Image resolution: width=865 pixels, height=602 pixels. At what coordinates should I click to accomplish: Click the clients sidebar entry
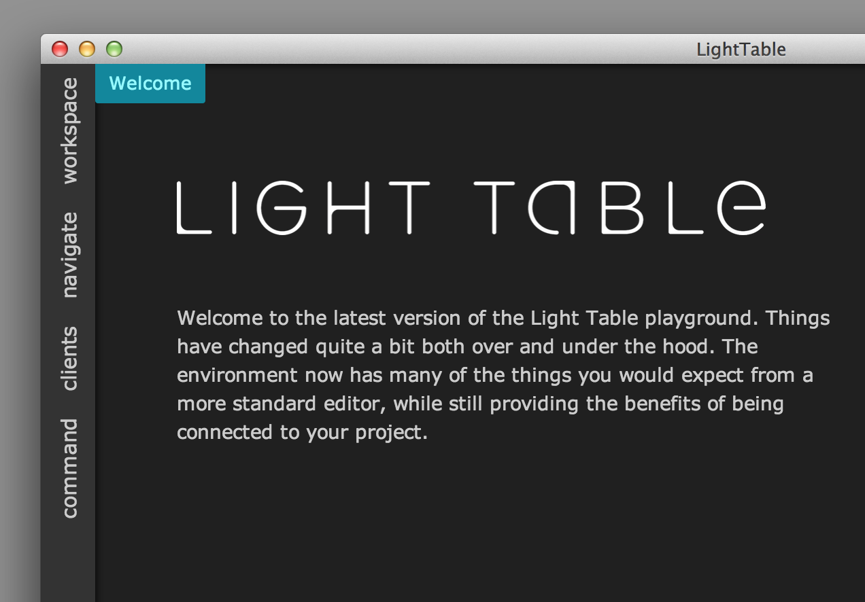(x=70, y=357)
